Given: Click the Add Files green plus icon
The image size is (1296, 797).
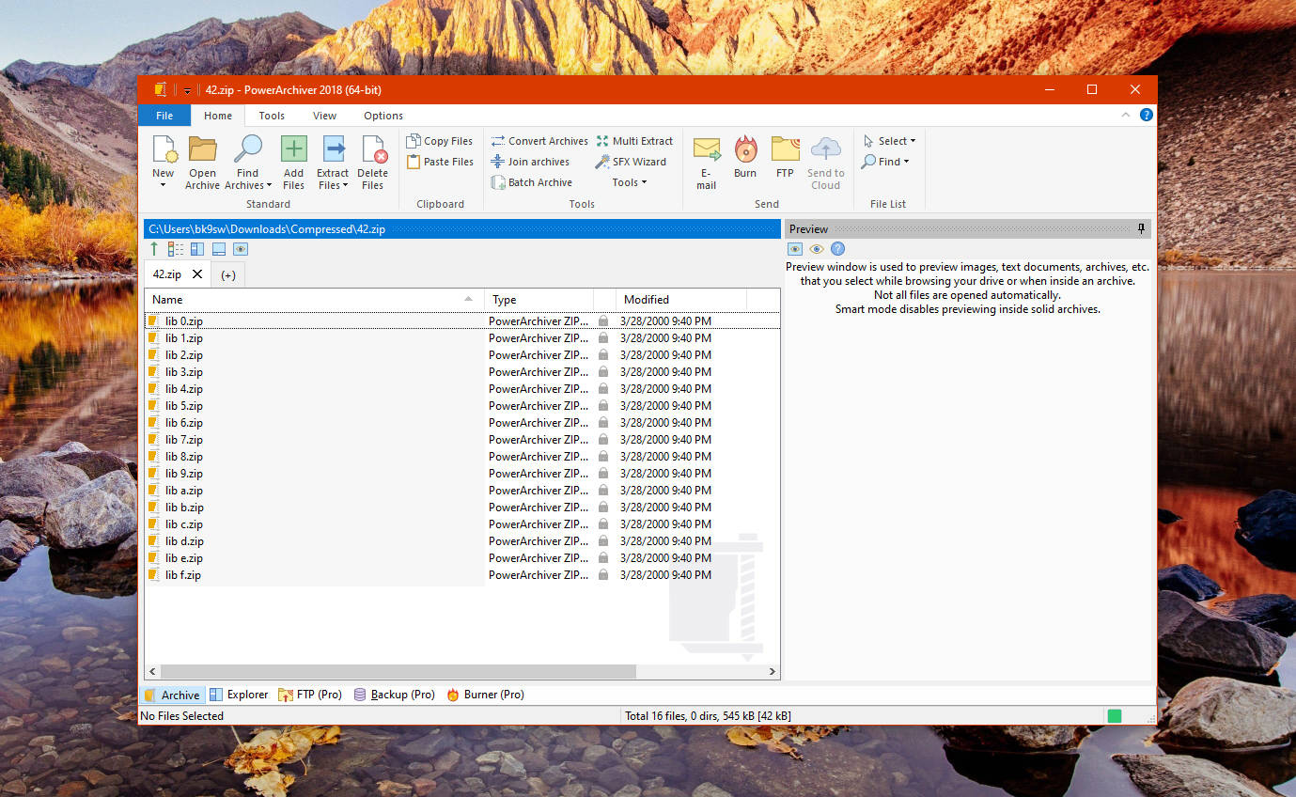Looking at the screenshot, I should pos(294,149).
